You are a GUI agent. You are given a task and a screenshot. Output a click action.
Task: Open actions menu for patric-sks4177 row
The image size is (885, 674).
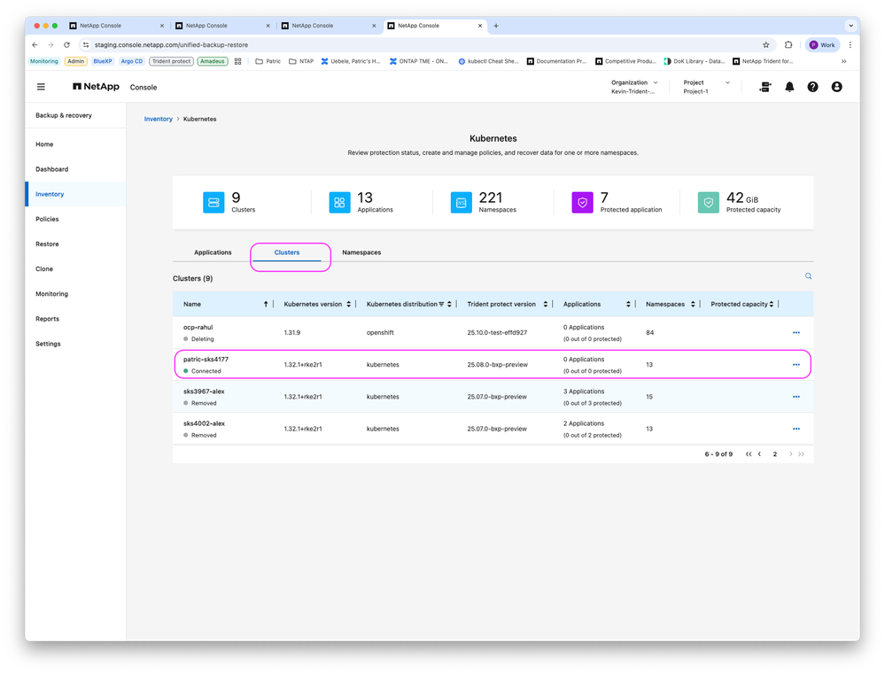(x=796, y=365)
